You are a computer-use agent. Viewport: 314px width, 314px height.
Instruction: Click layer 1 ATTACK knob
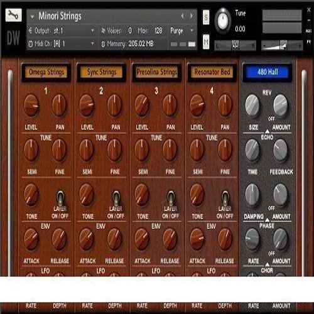coord(31,239)
